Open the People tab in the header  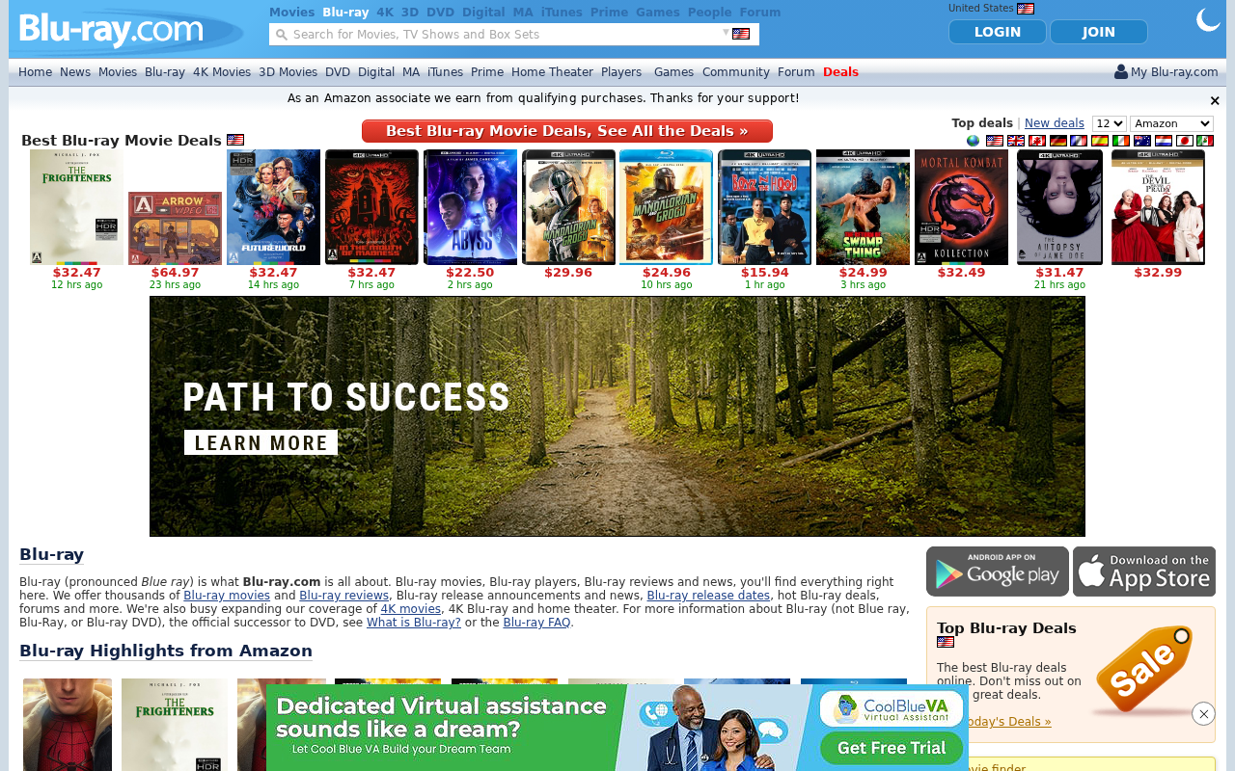pyautogui.click(x=709, y=13)
